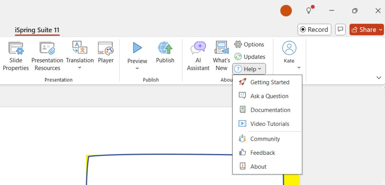Select Getting Started from Help menu
385x185 pixels.
pos(267,82)
